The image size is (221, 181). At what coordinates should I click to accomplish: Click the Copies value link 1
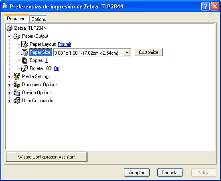tap(47, 60)
